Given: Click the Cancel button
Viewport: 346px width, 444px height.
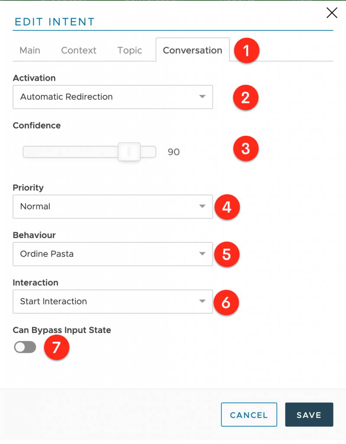Looking at the screenshot, I should 249,415.
